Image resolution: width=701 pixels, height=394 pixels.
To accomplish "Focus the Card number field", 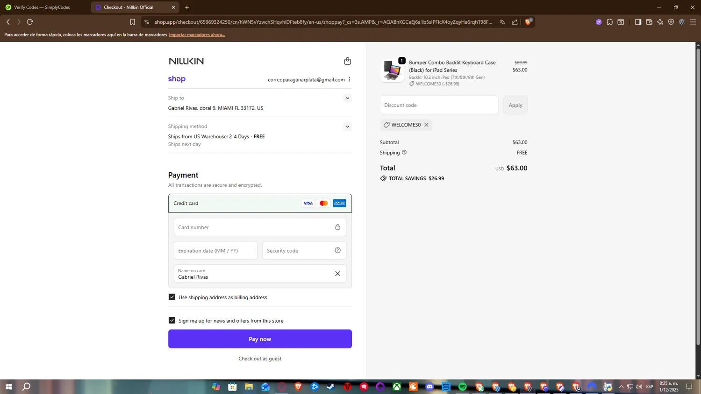I will (260, 227).
